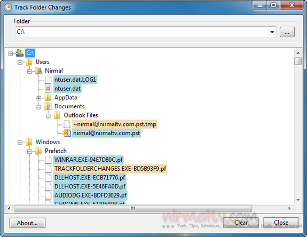Click the Prefetch folder icon

tap(38, 151)
